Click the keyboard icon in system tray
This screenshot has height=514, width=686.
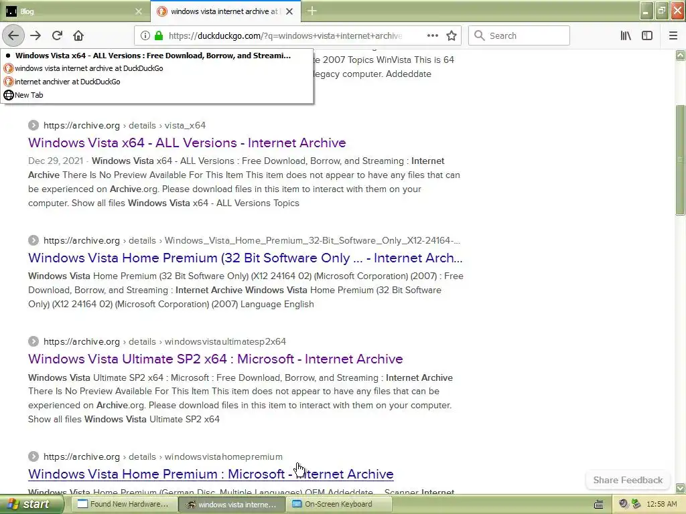coord(599,505)
